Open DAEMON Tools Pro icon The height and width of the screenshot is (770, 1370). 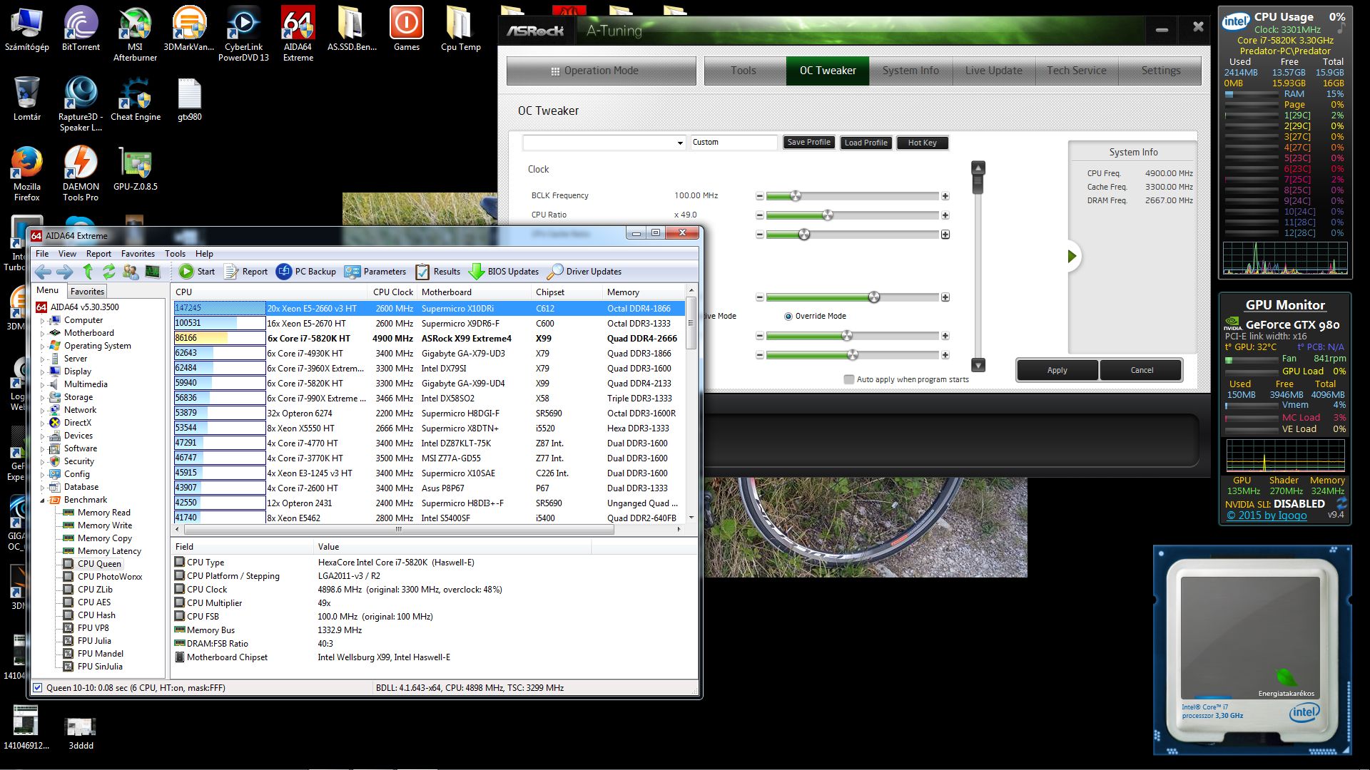[x=81, y=174]
